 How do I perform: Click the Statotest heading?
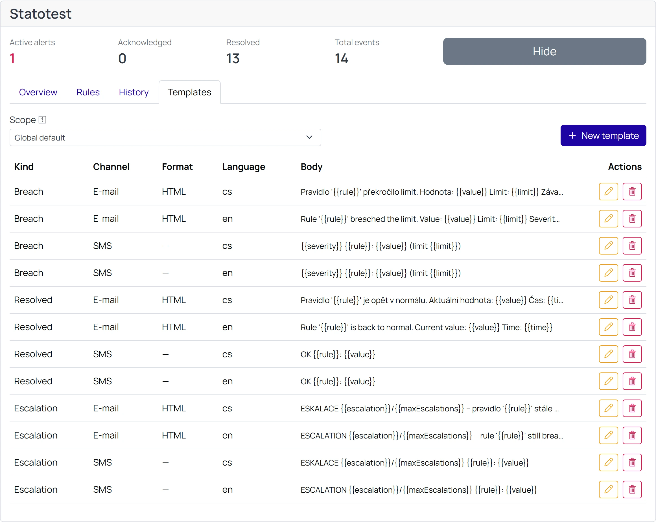(40, 14)
